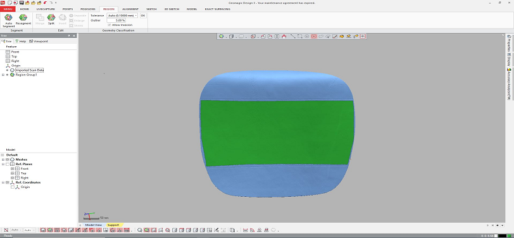Select the Model View tab
This screenshot has width=514, height=238.
(94, 225)
